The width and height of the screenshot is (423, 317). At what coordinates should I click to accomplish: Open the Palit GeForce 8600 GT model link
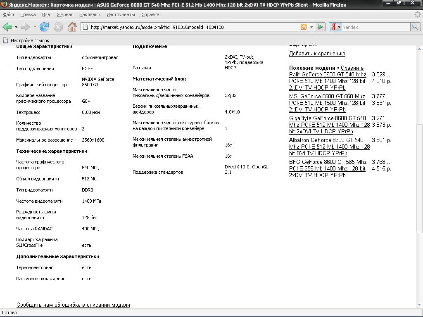(x=328, y=81)
